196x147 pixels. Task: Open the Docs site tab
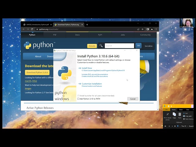pos(77,35)
